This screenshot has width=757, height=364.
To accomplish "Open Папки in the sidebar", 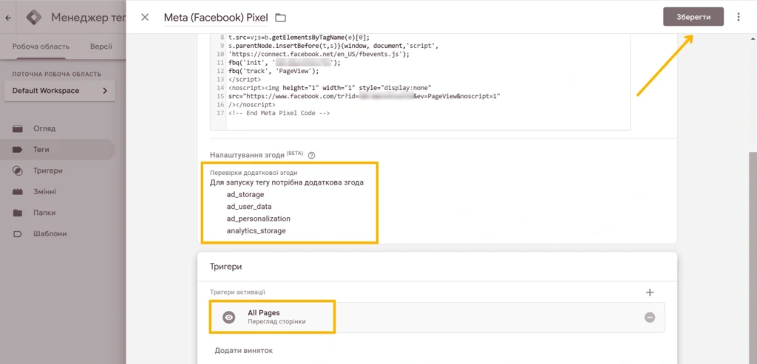I will pos(57,213).
